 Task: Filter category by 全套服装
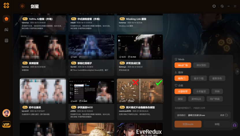[x=201, y=91]
